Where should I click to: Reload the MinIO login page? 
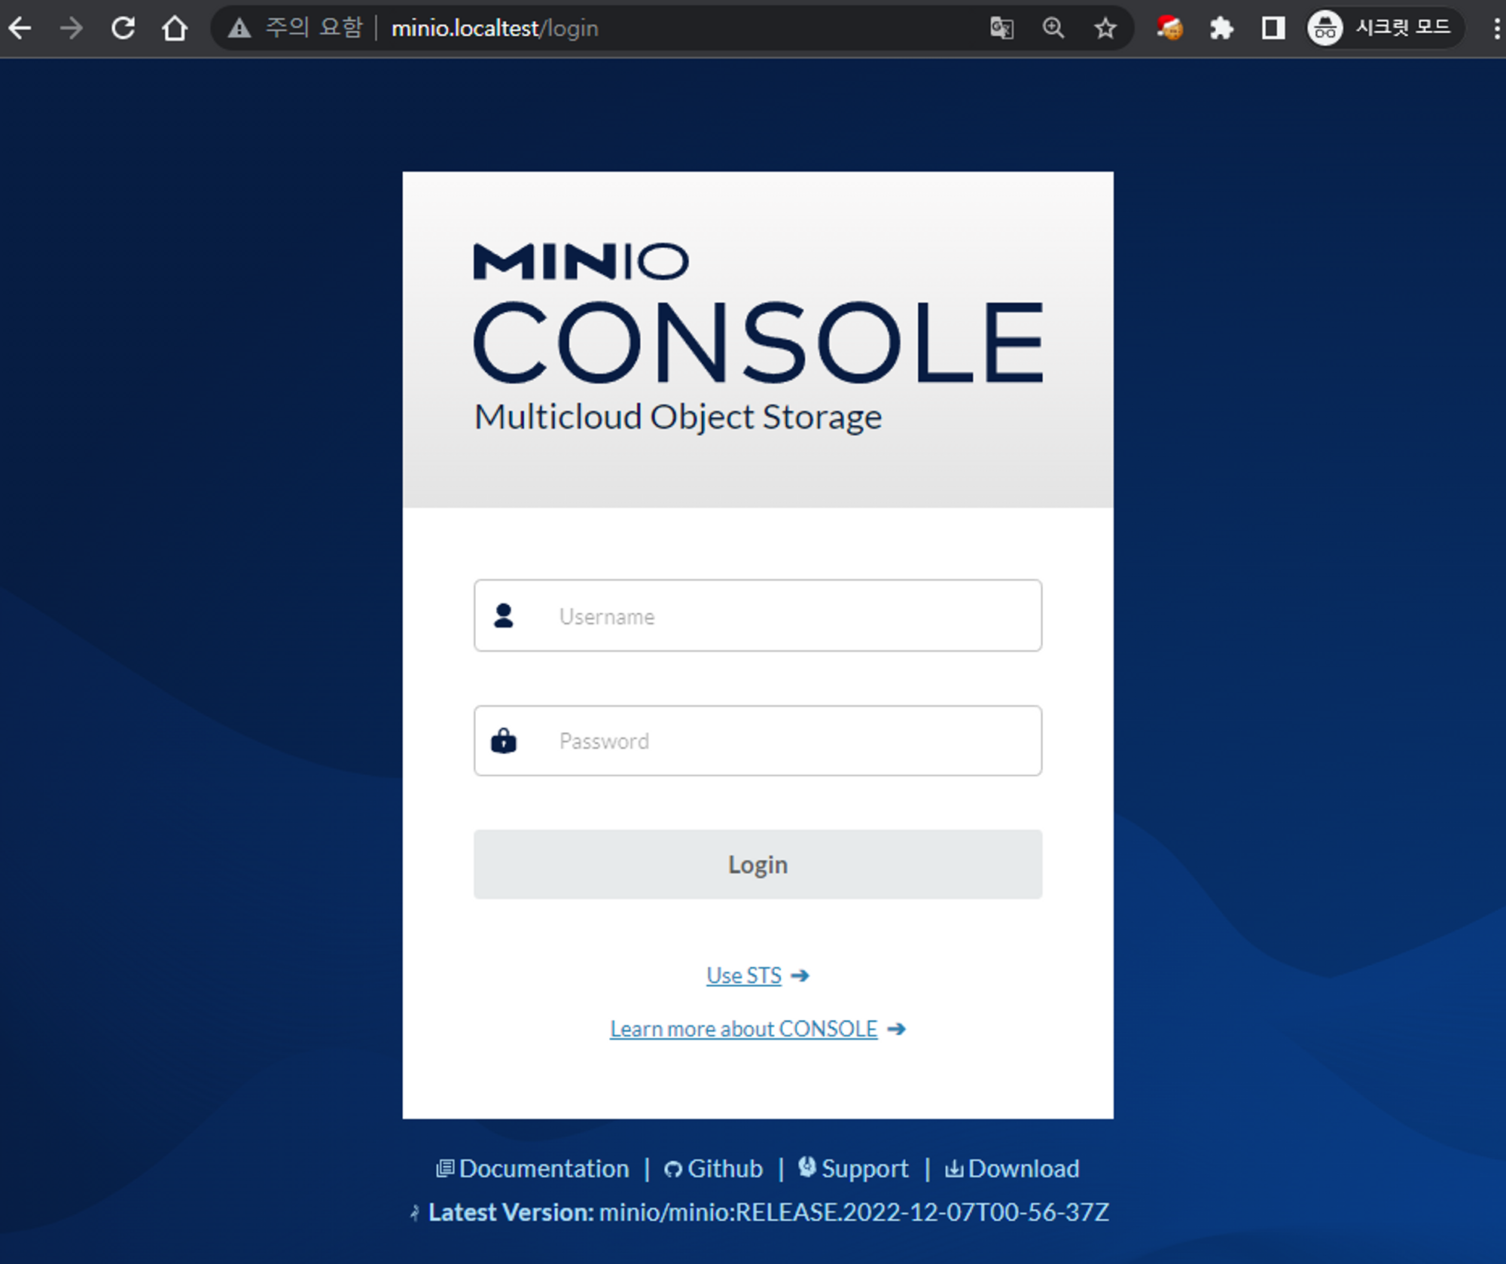pos(123,29)
